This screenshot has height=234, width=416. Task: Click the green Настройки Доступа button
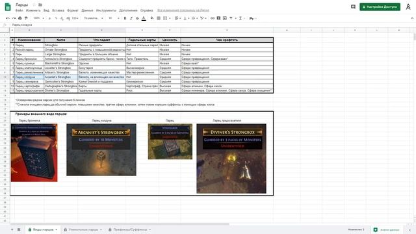pyautogui.click(x=380, y=7)
